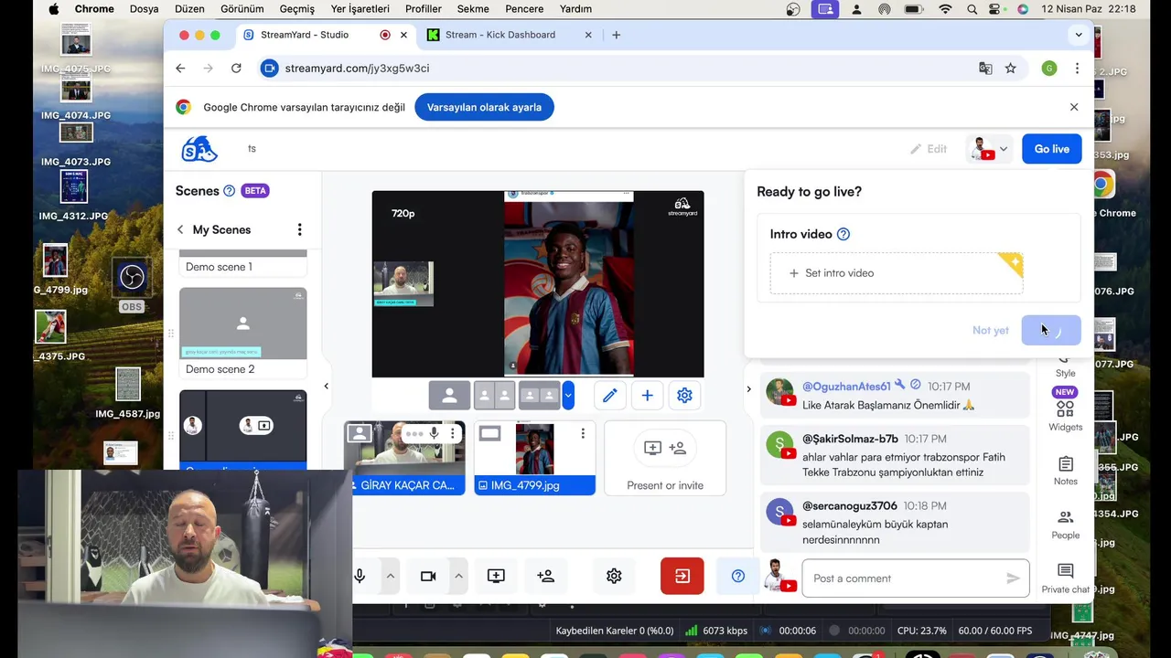The height and width of the screenshot is (658, 1171).
Task: Dismiss the default browser banner
Action: coord(1074,107)
